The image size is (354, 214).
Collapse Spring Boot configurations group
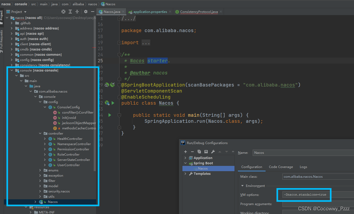(185, 163)
